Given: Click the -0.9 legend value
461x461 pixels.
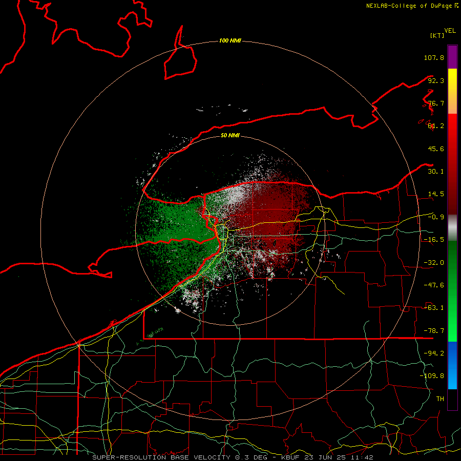Looking at the screenshot, I should 436,217.
